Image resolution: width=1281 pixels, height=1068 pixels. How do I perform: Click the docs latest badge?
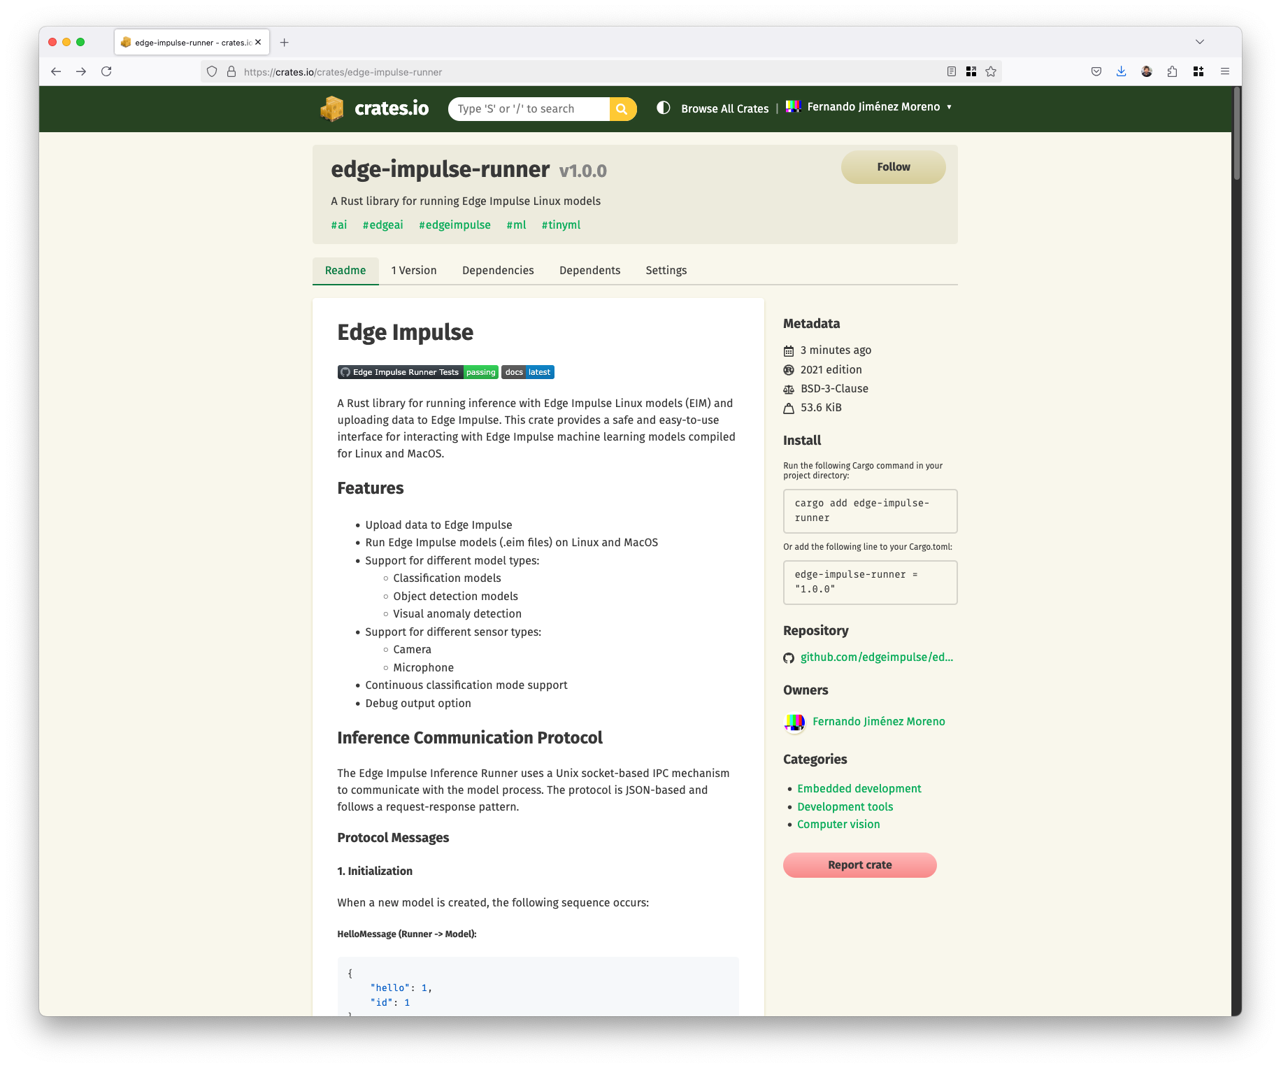(x=528, y=372)
